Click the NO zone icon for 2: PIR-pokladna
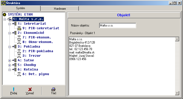The height and width of the screenshot is (99, 183). pyautogui.click(x=19, y=51)
